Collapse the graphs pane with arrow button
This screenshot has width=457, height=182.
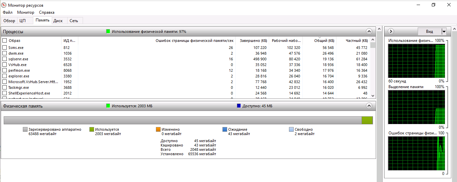coord(391,31)
